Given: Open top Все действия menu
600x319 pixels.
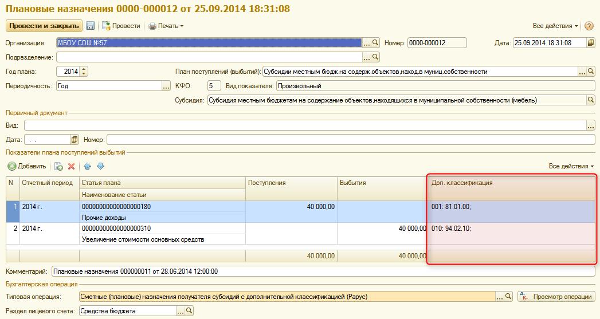Looking at the screenshot, I should pyautogui.click(x=555, y=26).
